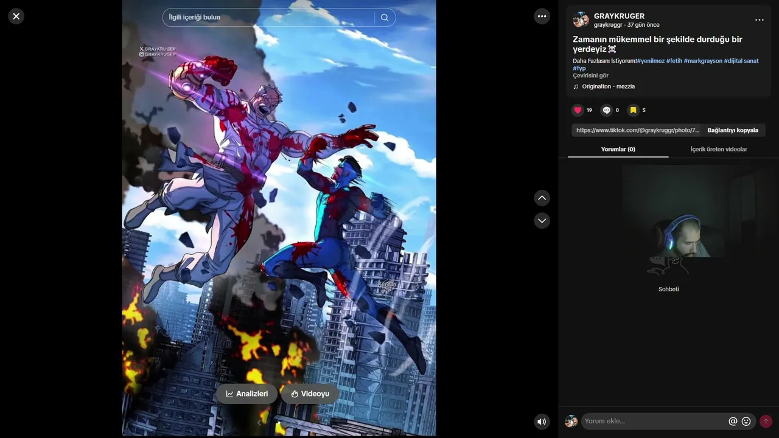Image resolution: width=779 pixels, height=438 pixels.
Task: Open the emoji picker icon
Action: point(746,421)
